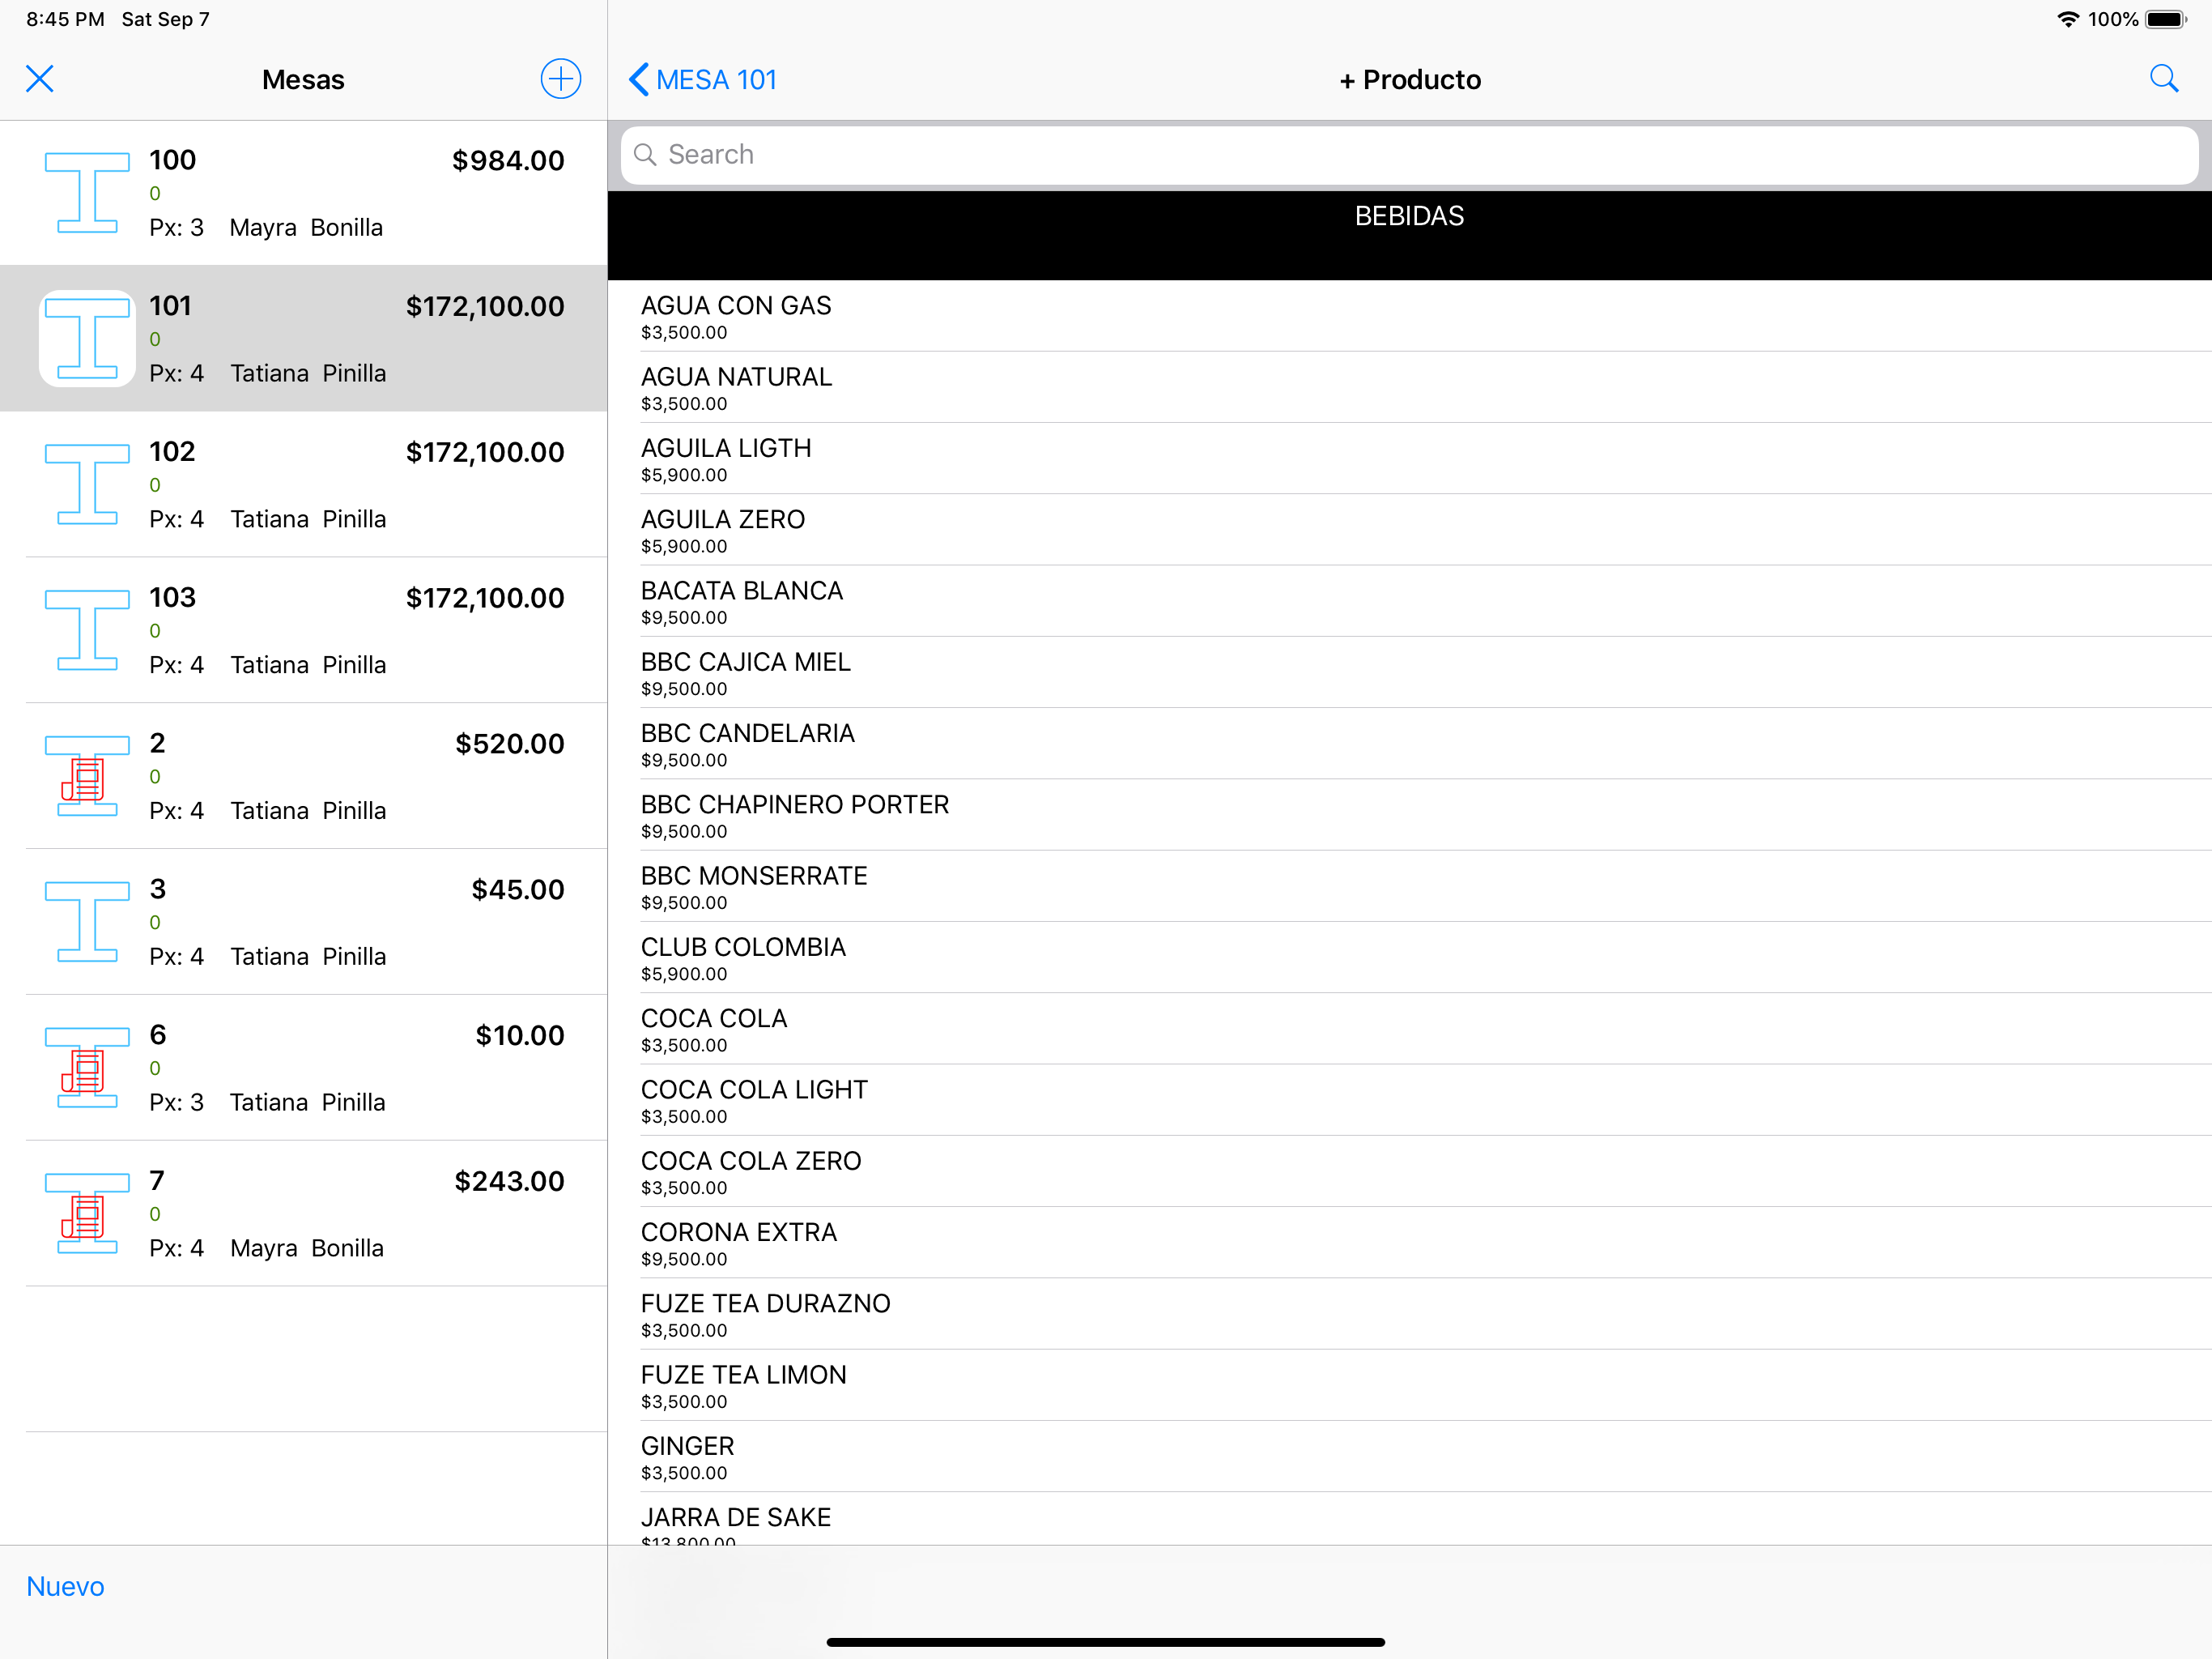Select the table-with-receipt icon for mesa 6
The image size is (2212, 1659).
[87, 1068]
